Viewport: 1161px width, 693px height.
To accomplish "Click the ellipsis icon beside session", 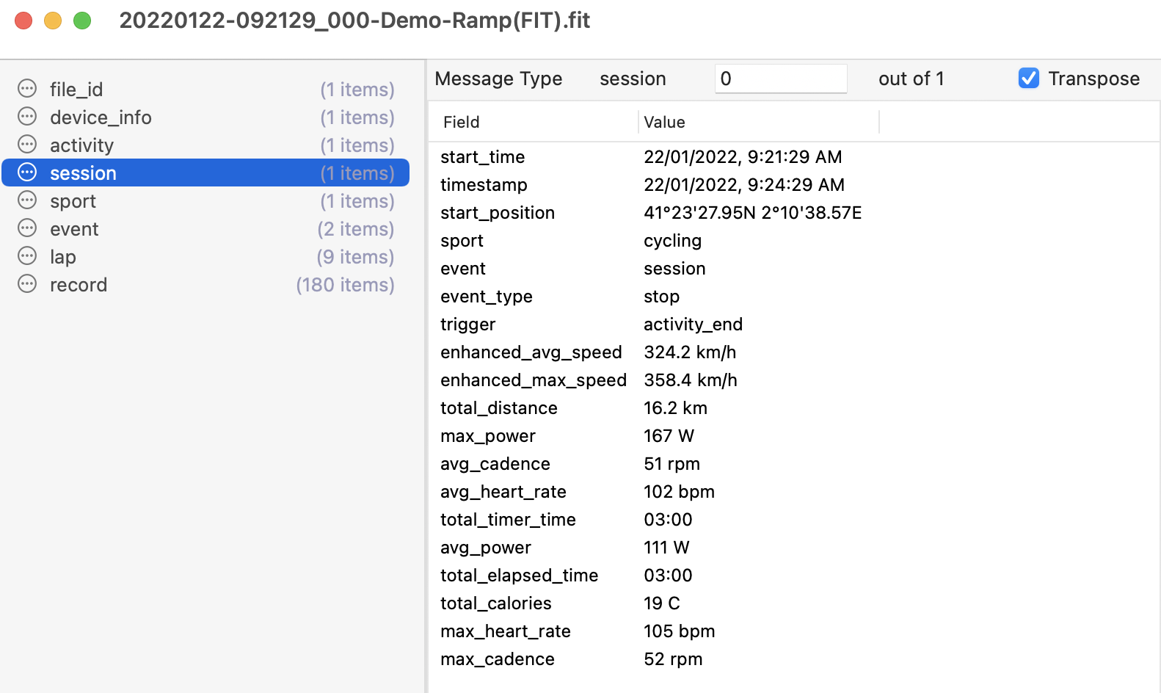I will pos(27,173).
